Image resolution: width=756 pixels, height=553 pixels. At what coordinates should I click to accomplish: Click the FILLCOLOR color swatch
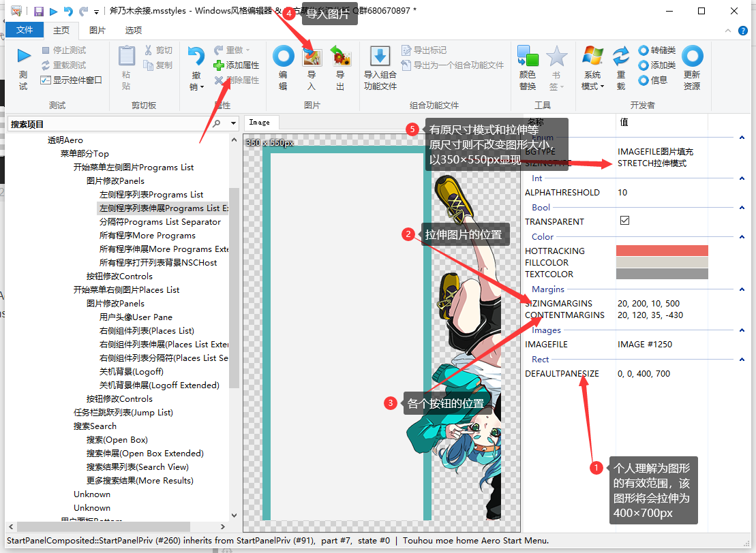click(662, 262)
